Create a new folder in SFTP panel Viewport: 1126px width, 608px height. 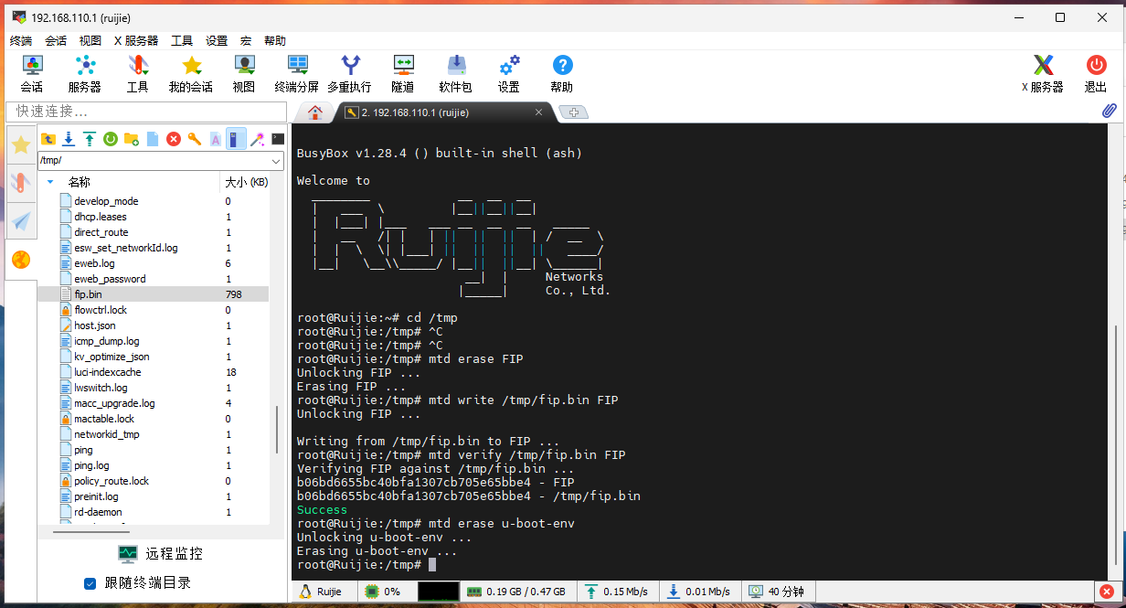click(132, 139)
